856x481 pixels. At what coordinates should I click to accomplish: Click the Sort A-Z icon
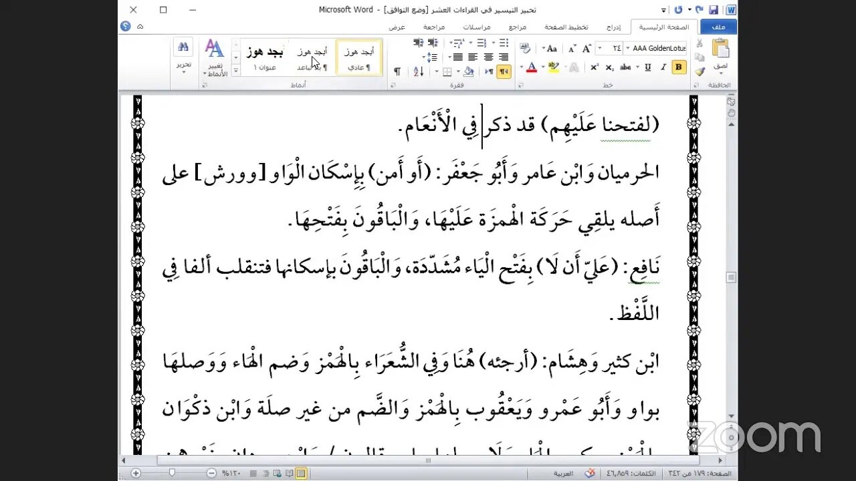click(x=419, y=72)
